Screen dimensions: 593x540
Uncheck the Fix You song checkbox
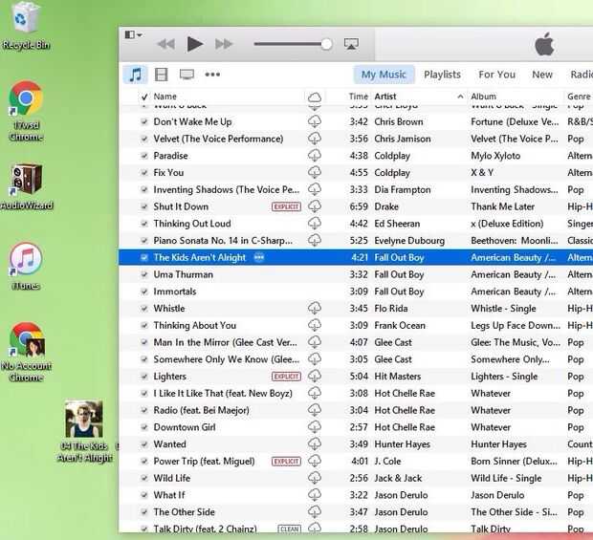point(144,173)
